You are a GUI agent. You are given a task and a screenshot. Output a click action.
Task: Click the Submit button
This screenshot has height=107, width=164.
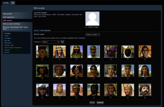100,103
